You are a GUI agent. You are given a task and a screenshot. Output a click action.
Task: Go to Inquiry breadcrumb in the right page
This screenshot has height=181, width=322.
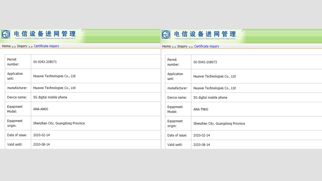click(182, 46)
